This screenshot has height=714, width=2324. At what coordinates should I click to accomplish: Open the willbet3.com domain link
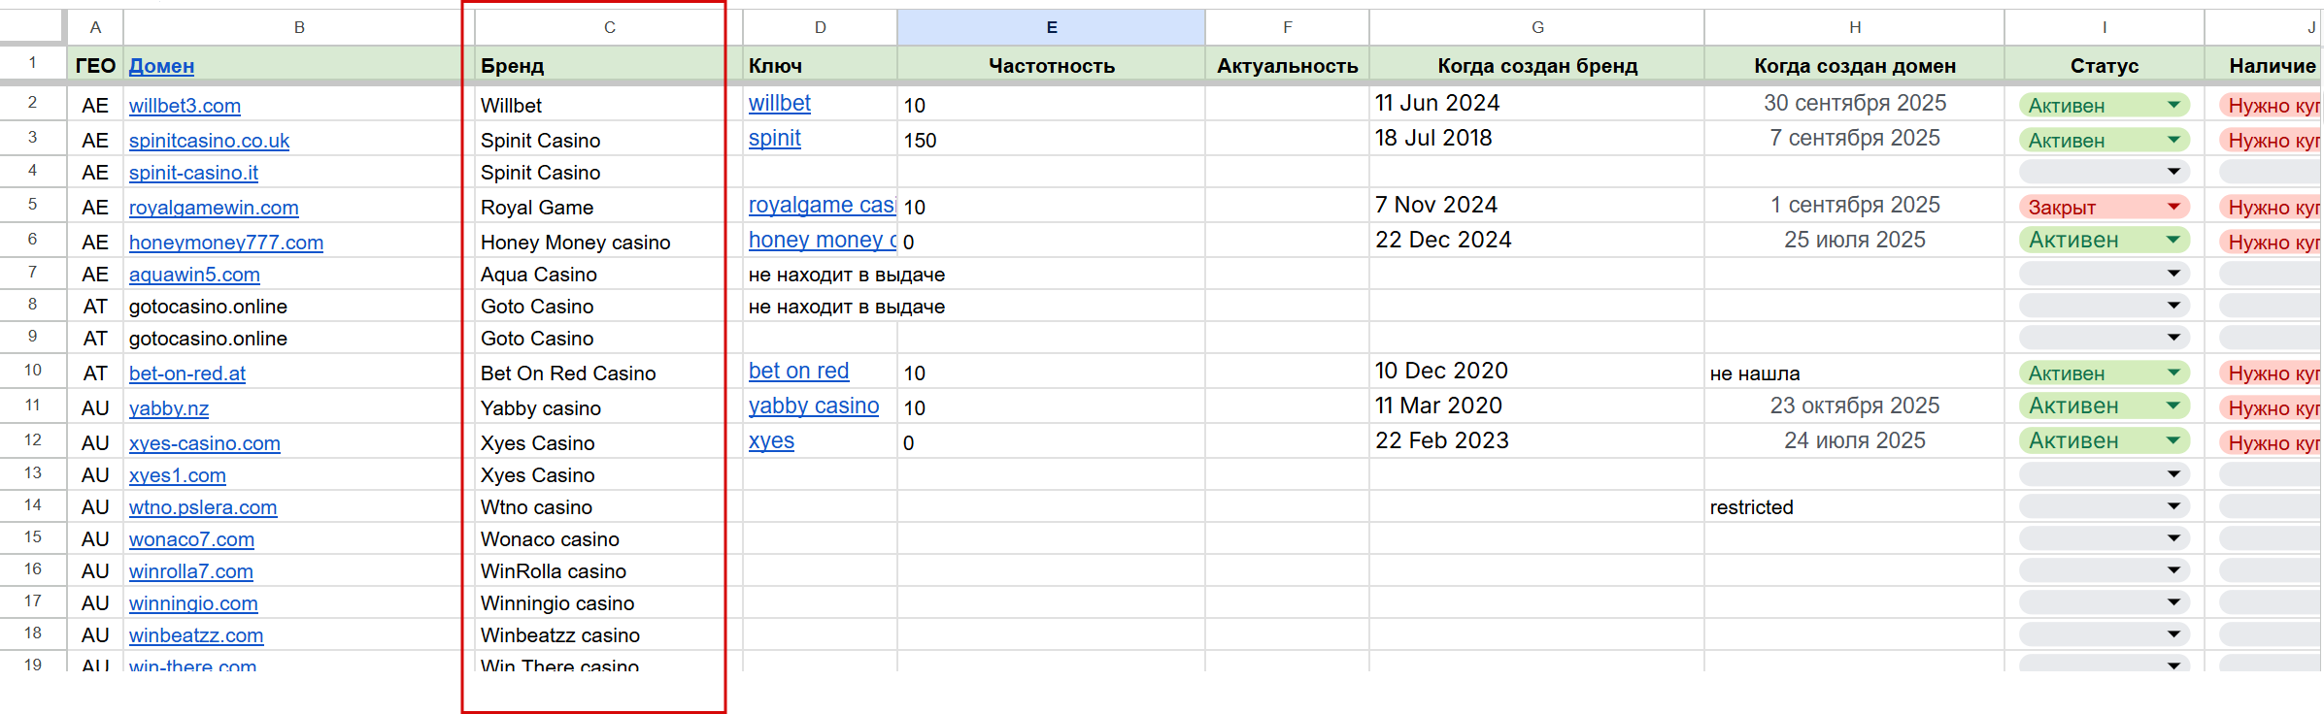185,106
